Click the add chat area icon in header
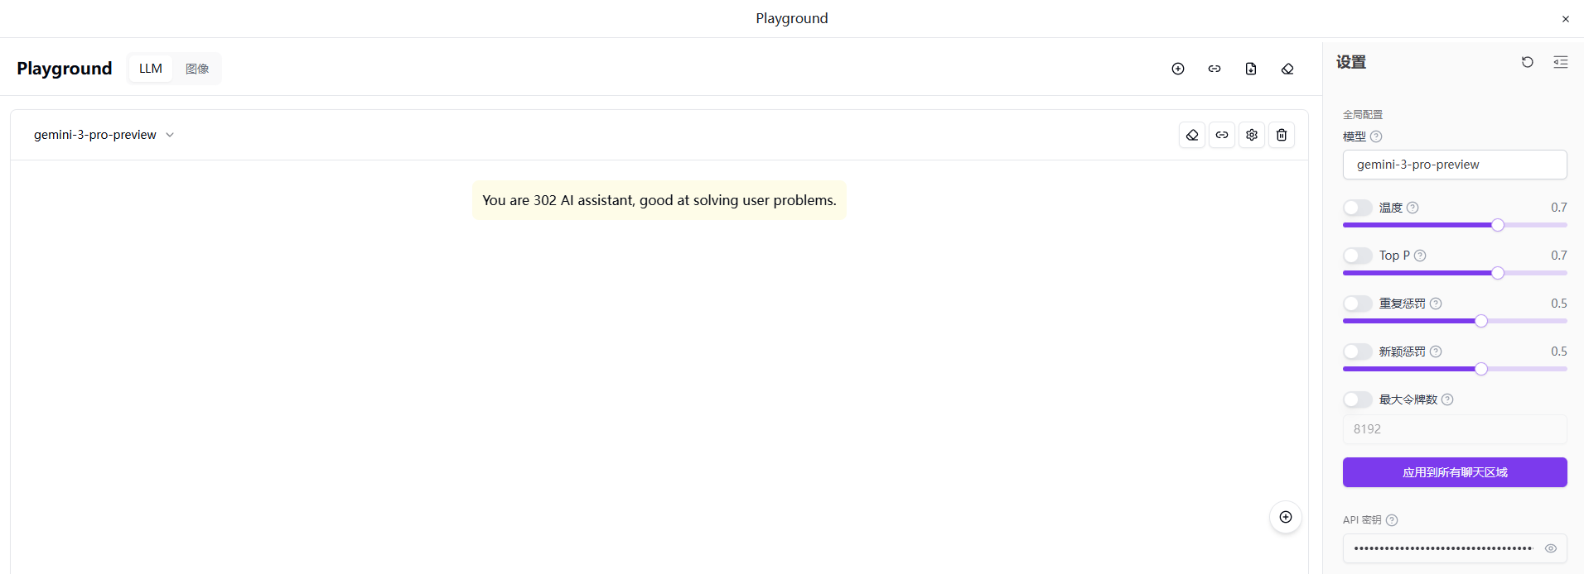Screen dimensions: 1584x574 (1177, 69)
